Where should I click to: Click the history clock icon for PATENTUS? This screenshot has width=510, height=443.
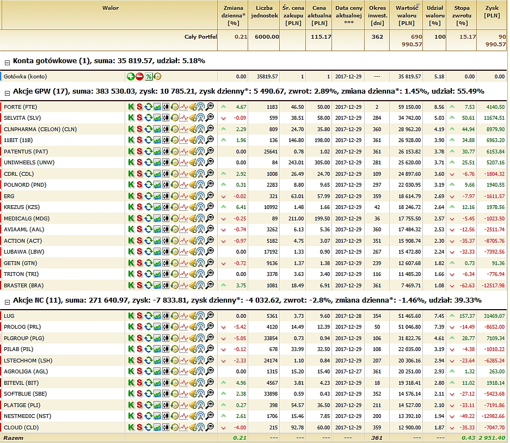tap(175, 152)
